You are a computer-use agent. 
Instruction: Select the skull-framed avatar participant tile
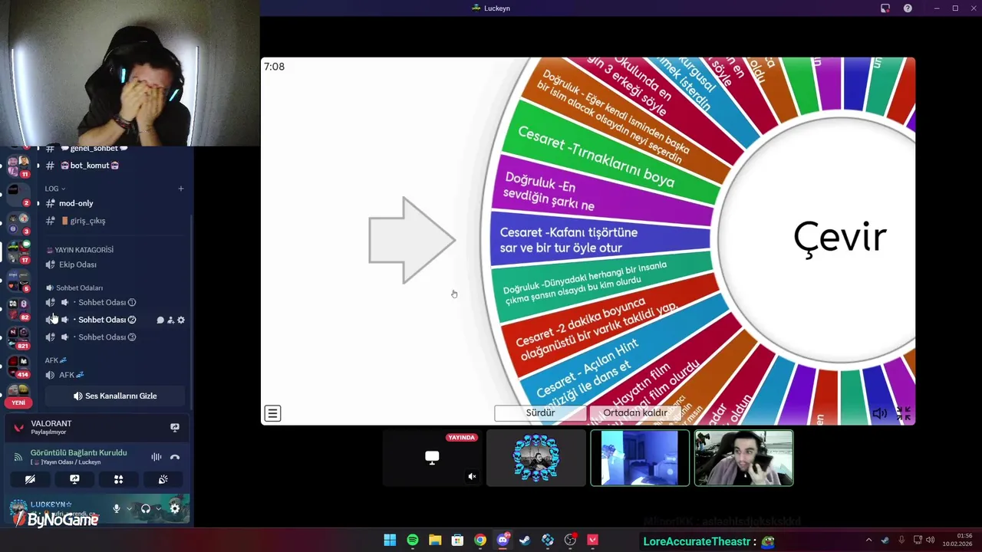[536, 458]
